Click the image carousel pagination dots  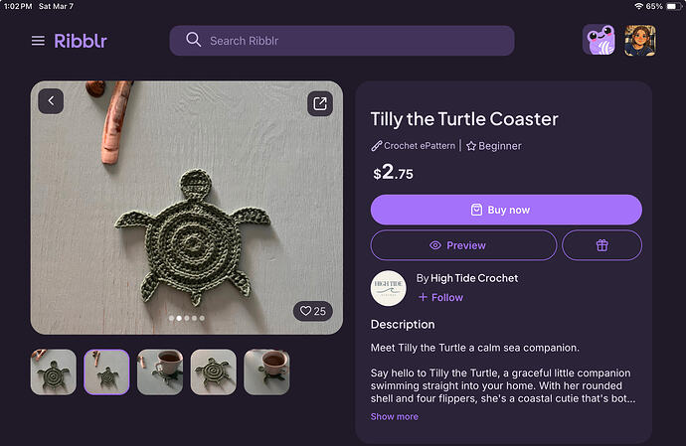tap(187, 319)
